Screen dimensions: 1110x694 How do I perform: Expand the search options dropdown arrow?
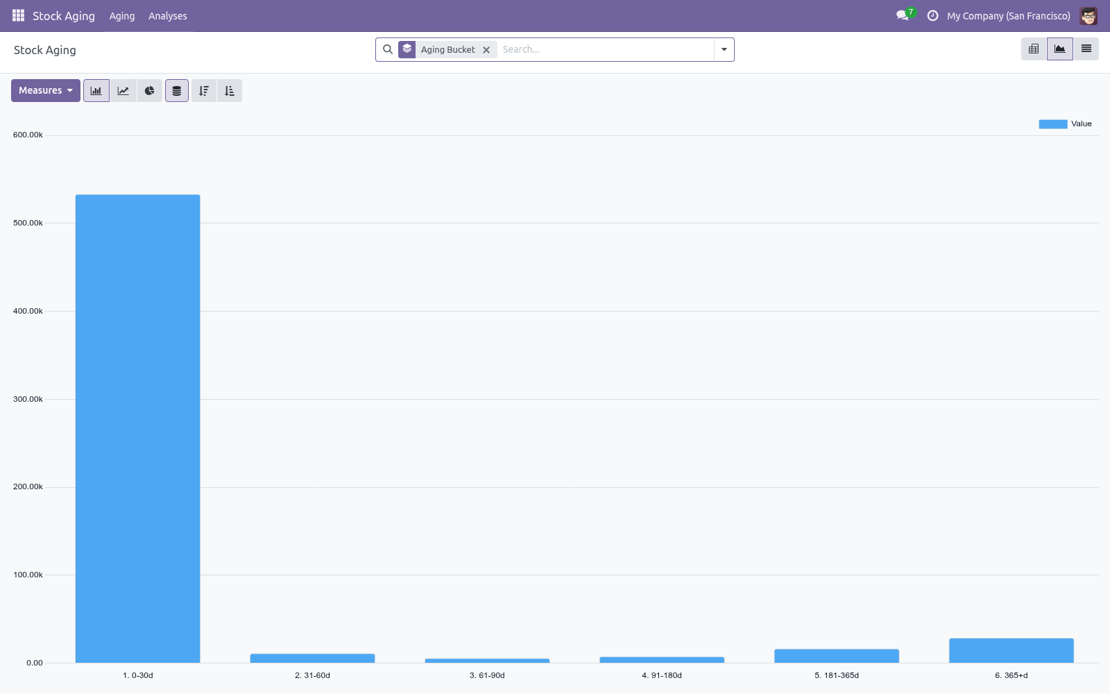click(x=724, y=49)
